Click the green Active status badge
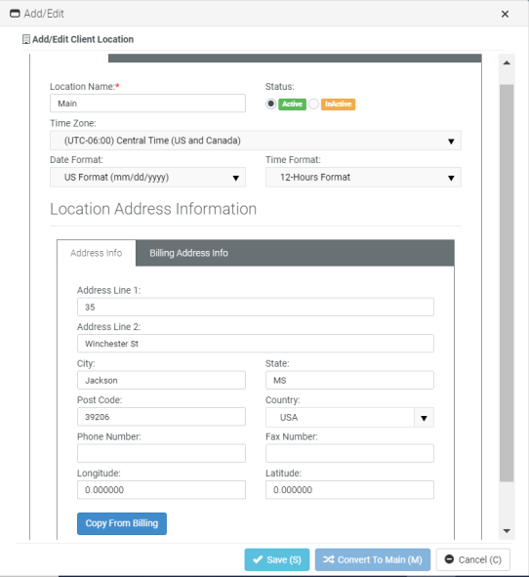The image size is (529, 577). click(292, 104)
